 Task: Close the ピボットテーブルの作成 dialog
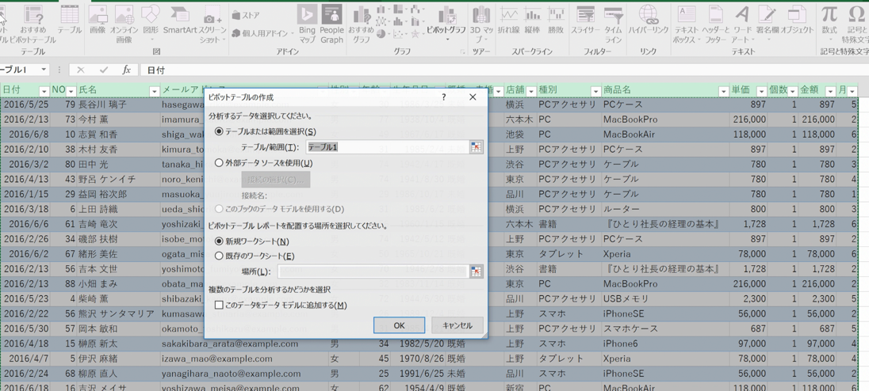tap(473, 97)
